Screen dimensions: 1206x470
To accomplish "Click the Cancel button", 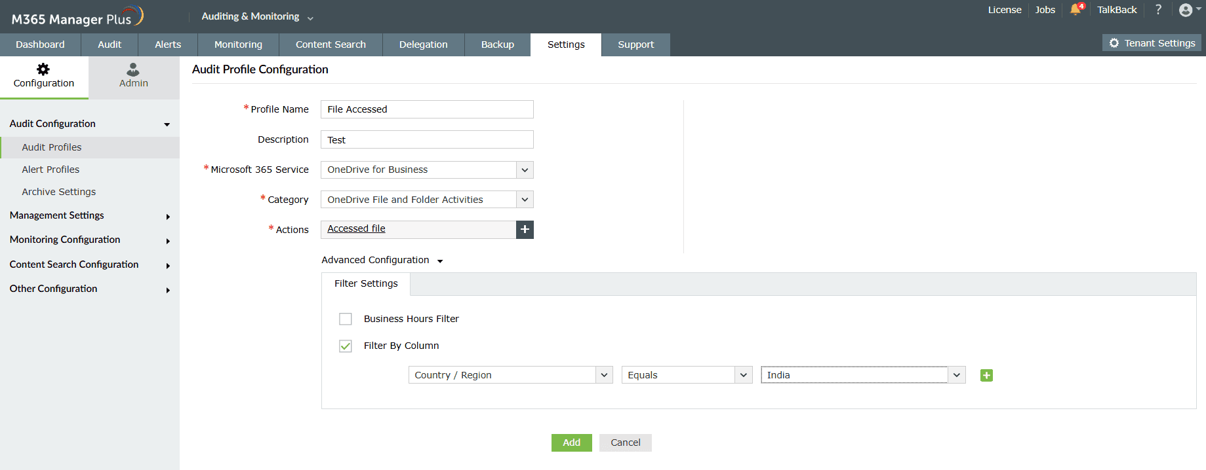I will point(626,443).
